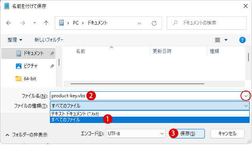Choose すべてのファイル in dropdown list

[x=150, y=120]
